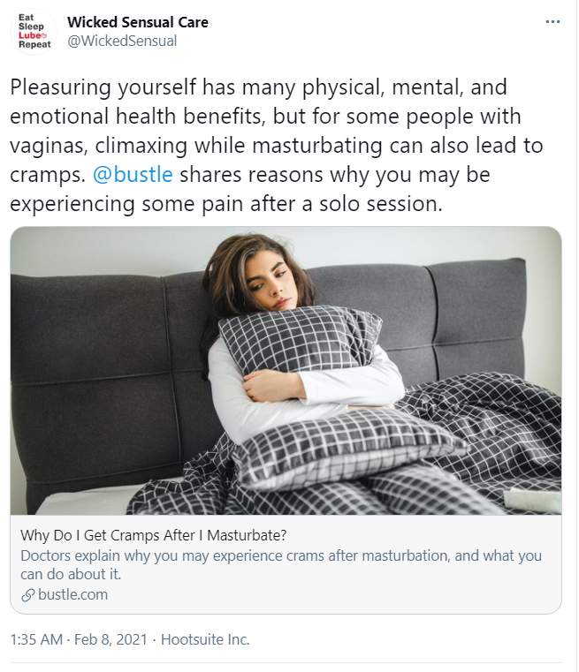
Task: Click the chain link icon beside bustle.com
Action: pos(27,595)
